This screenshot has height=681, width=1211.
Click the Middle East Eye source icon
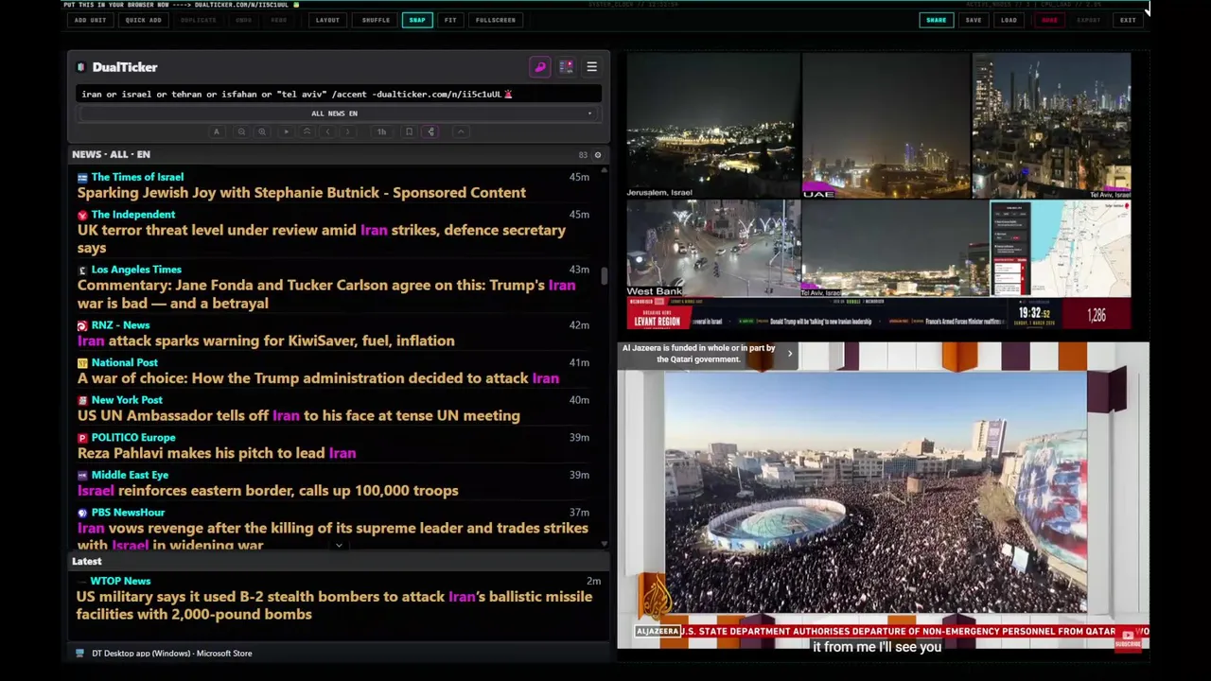pos(82,475)
